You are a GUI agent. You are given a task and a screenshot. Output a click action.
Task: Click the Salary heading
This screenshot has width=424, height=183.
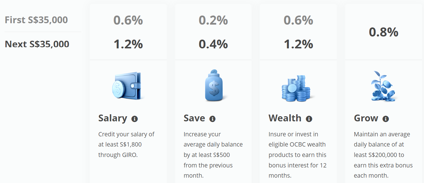click(x=113, y=118)
